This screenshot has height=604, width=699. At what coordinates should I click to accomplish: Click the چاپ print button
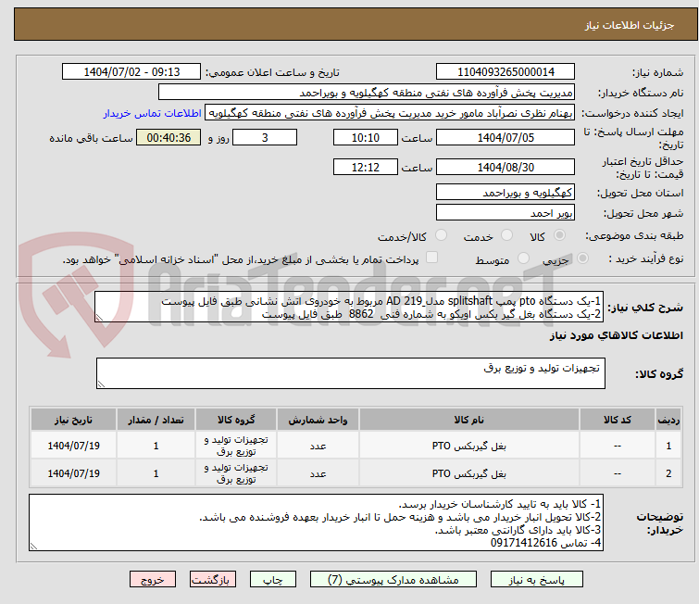click(272, 580)
